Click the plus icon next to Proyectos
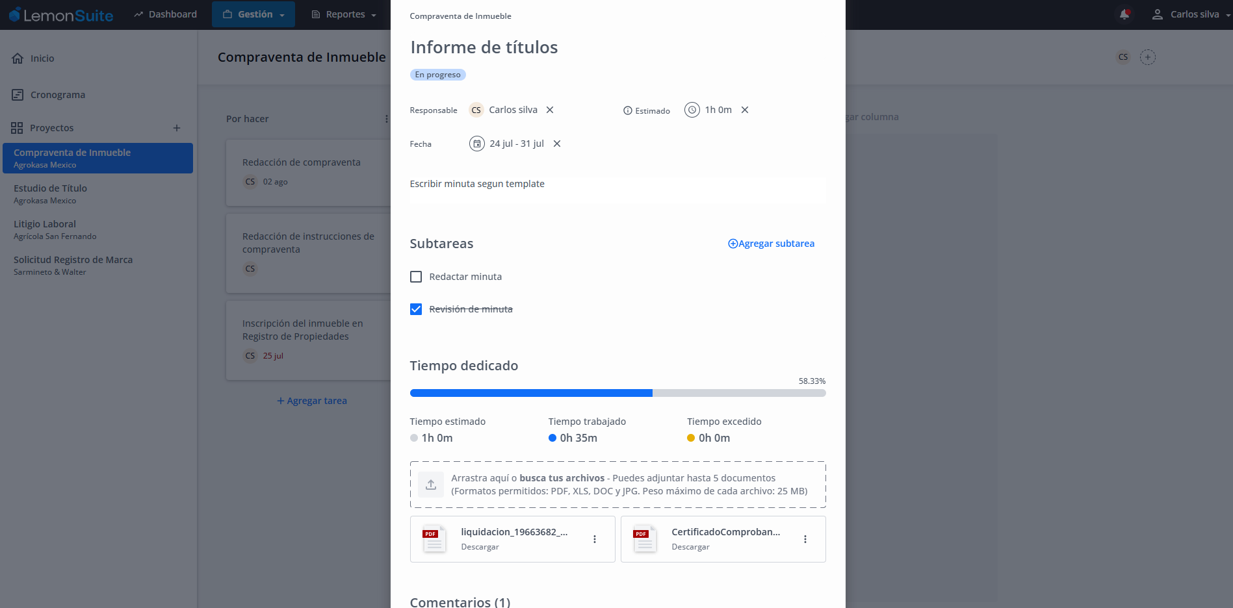This screenshot has width=1233, height=608. click(177, 128)
